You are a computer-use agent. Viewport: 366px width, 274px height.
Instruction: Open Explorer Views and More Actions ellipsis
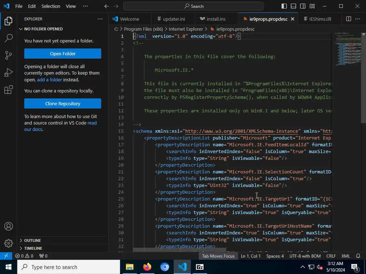100,19
